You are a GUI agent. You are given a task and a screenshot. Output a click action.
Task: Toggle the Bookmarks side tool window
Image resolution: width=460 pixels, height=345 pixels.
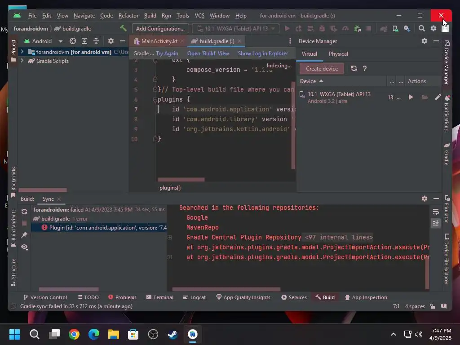click(x=13, y=182)
